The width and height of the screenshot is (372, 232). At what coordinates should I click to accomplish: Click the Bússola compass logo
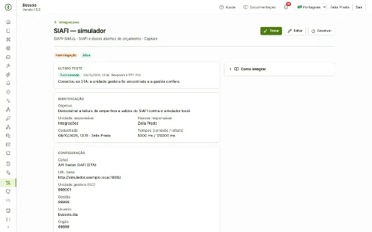tap(8, 7)
